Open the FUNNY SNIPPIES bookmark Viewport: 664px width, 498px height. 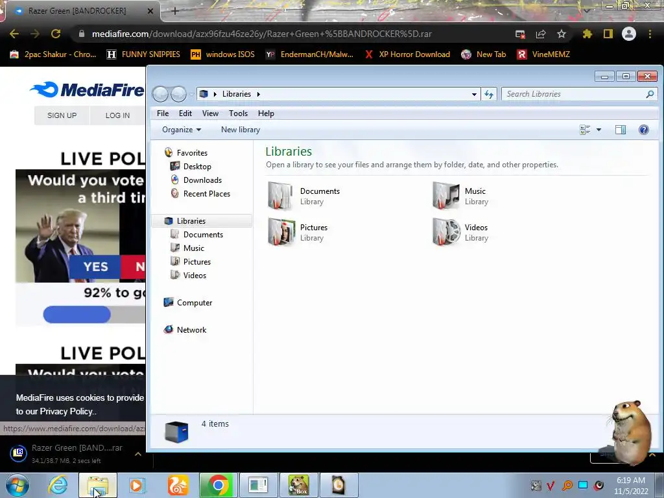click(143, 54)
